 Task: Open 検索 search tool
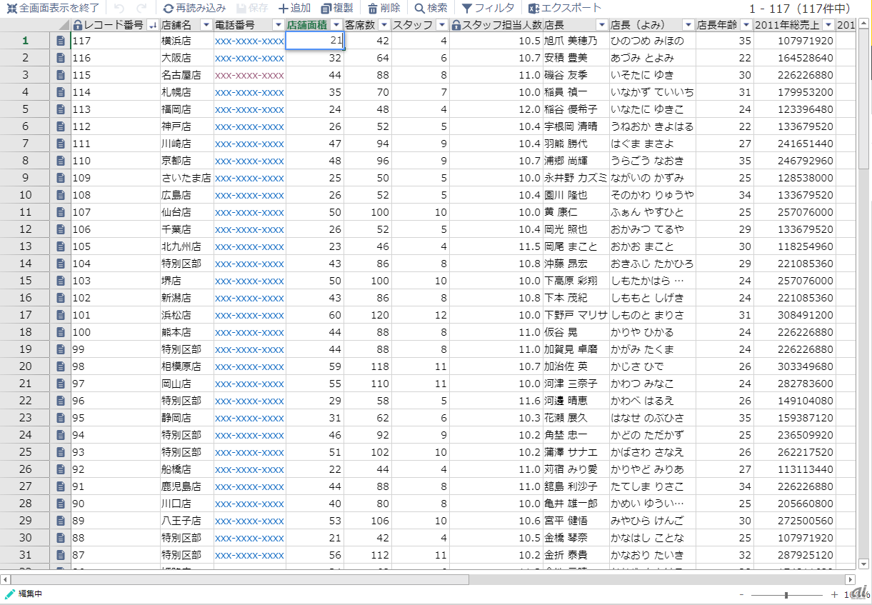[431, 9]
